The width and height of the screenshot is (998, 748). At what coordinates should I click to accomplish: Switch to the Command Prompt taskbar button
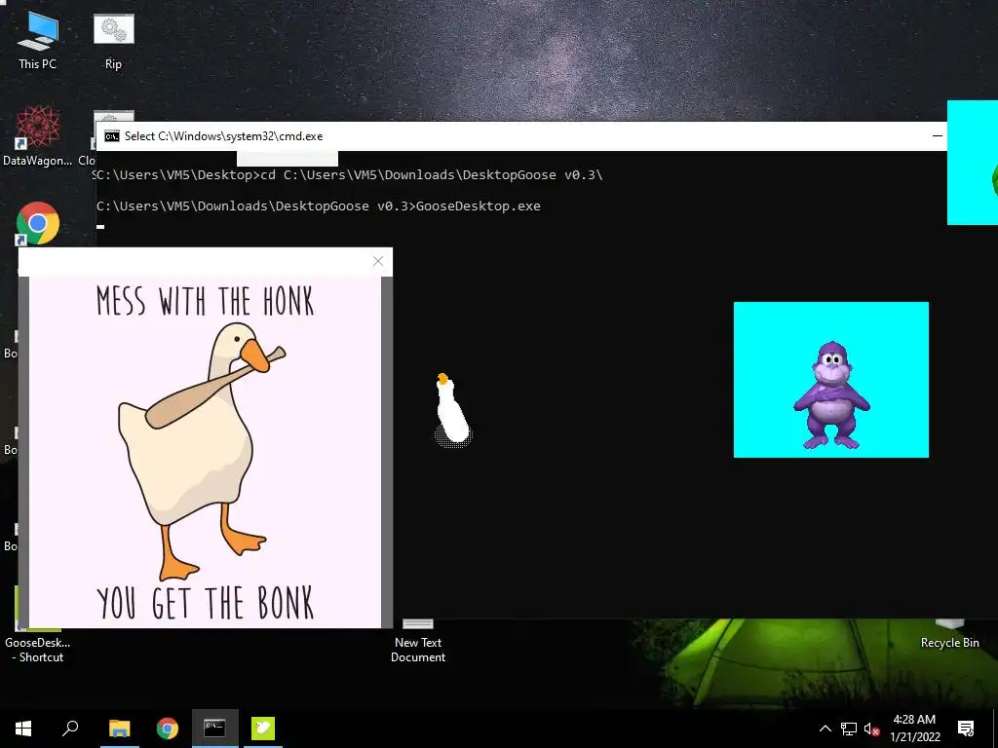215,729
